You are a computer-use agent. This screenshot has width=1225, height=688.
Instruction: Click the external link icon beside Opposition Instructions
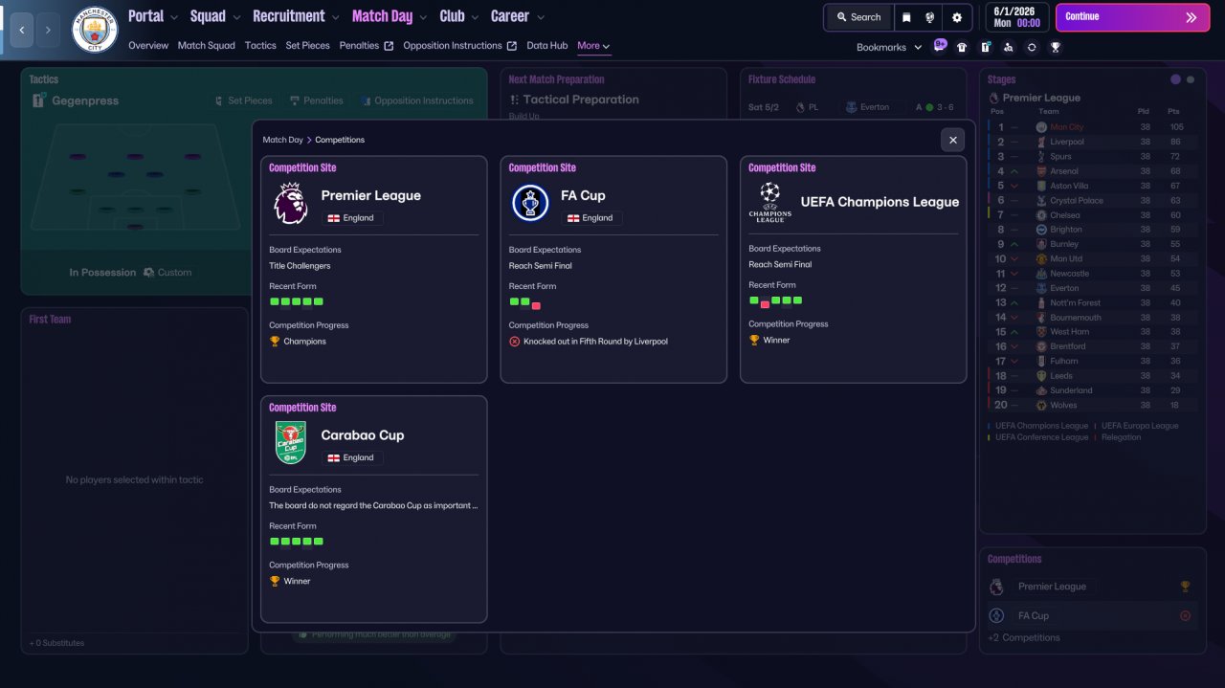click(x=512, y=46)
